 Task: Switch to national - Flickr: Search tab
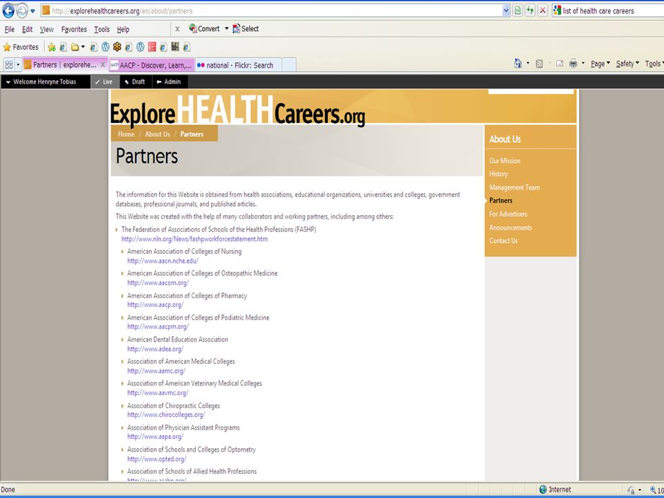tap(239, 65)
